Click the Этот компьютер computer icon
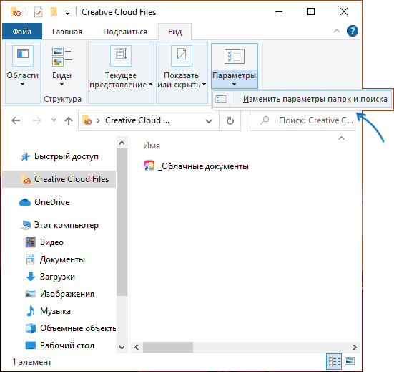 (25, 225)
